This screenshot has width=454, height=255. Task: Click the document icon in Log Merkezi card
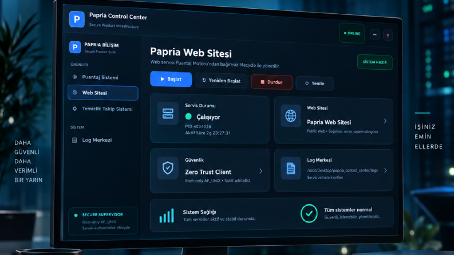[291, 168]
